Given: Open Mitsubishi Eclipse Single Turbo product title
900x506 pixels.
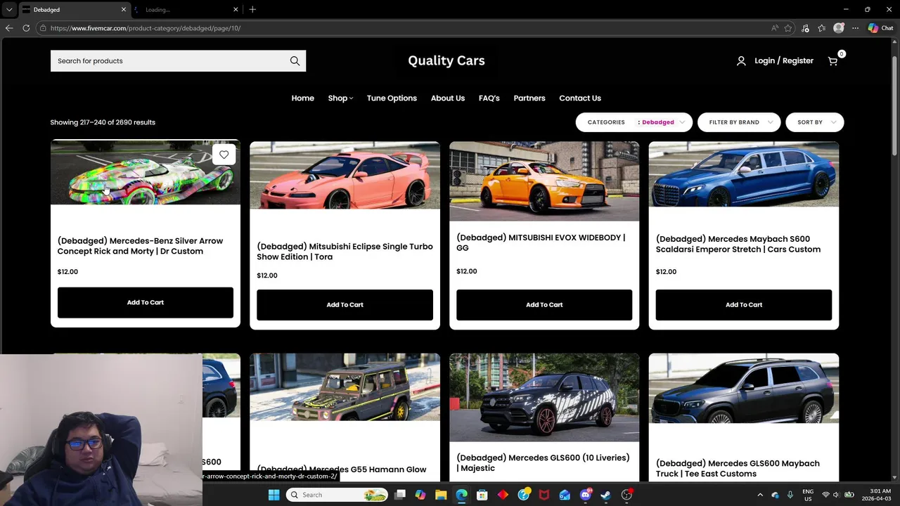Looking at the screenshot, I should [x=345, y=252].
